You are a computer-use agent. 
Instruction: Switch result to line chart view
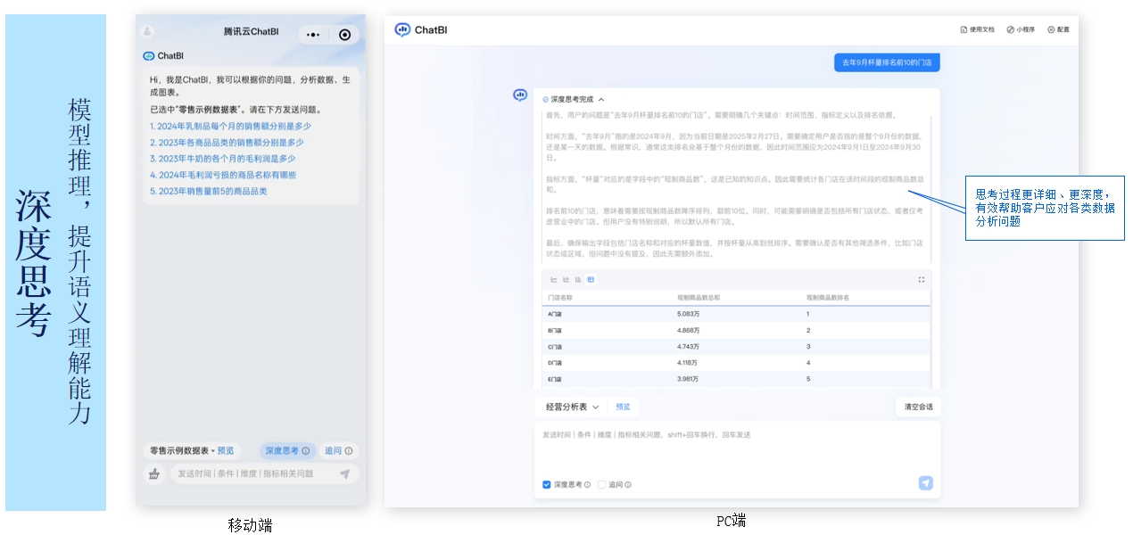pyautogui.click(x=554, y=280)
